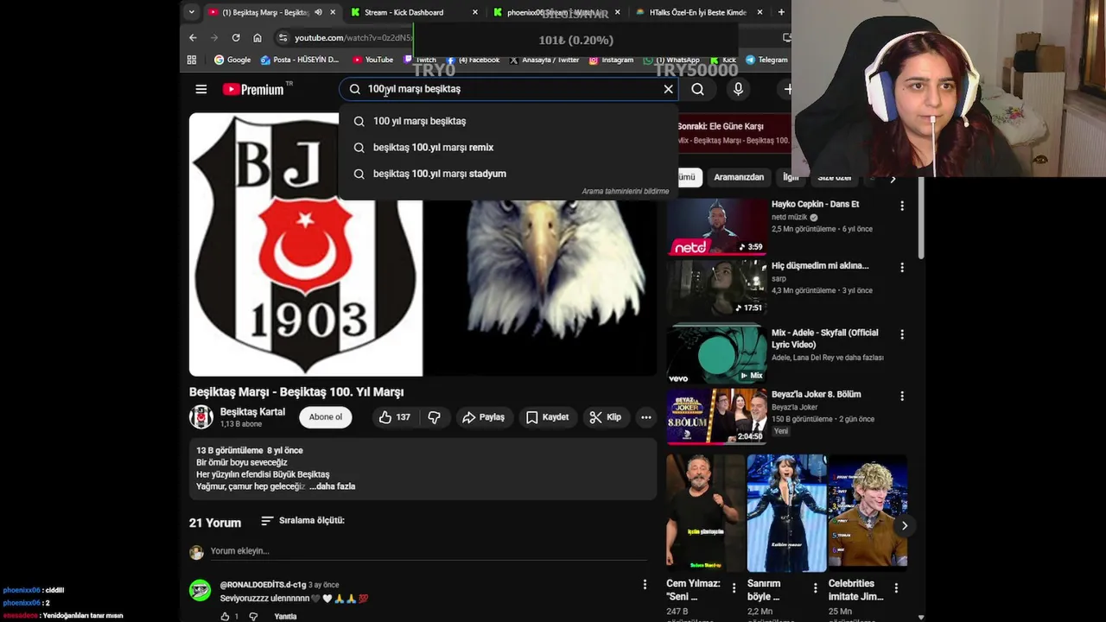Open Mix - Adele - Skyfall thumbnail
Screen dimensions: 1106x622
pos(716,353)
